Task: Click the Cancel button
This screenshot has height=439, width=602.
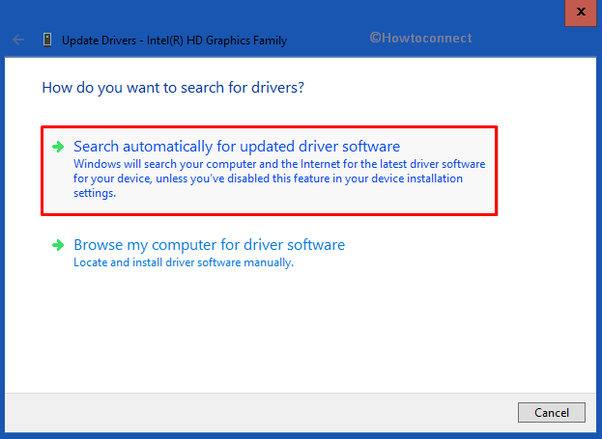Action: point(552,413)
